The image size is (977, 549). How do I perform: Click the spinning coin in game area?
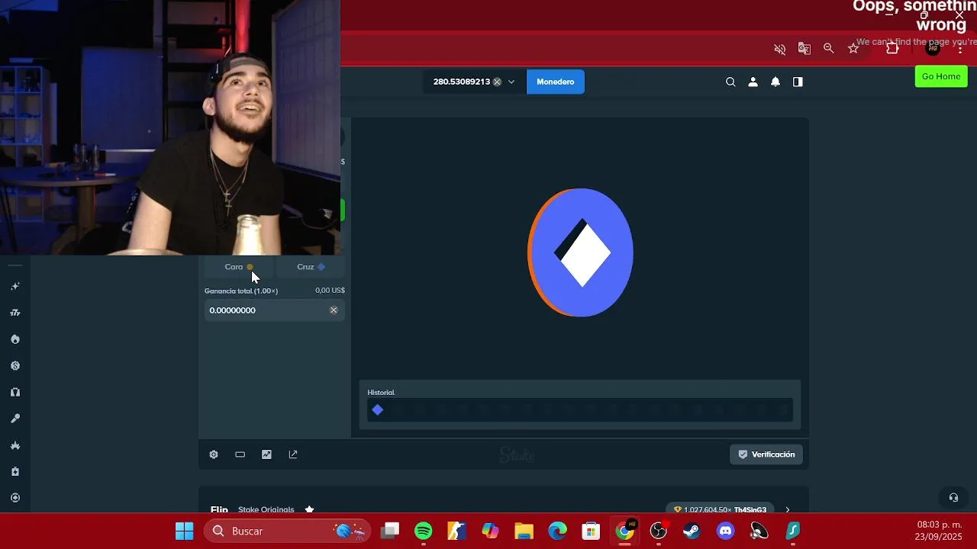click(581, 252)
